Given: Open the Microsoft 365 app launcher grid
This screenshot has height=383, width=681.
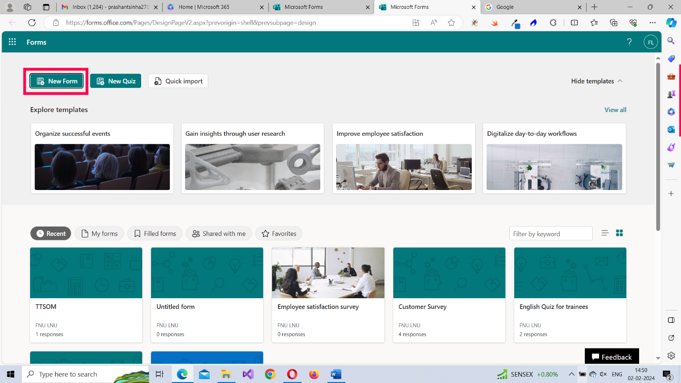Looking at the screenshot, I should click(x=12, y=42).
